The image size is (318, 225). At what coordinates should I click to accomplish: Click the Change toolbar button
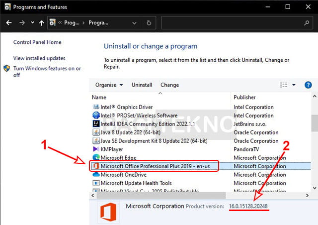(170, 85)
